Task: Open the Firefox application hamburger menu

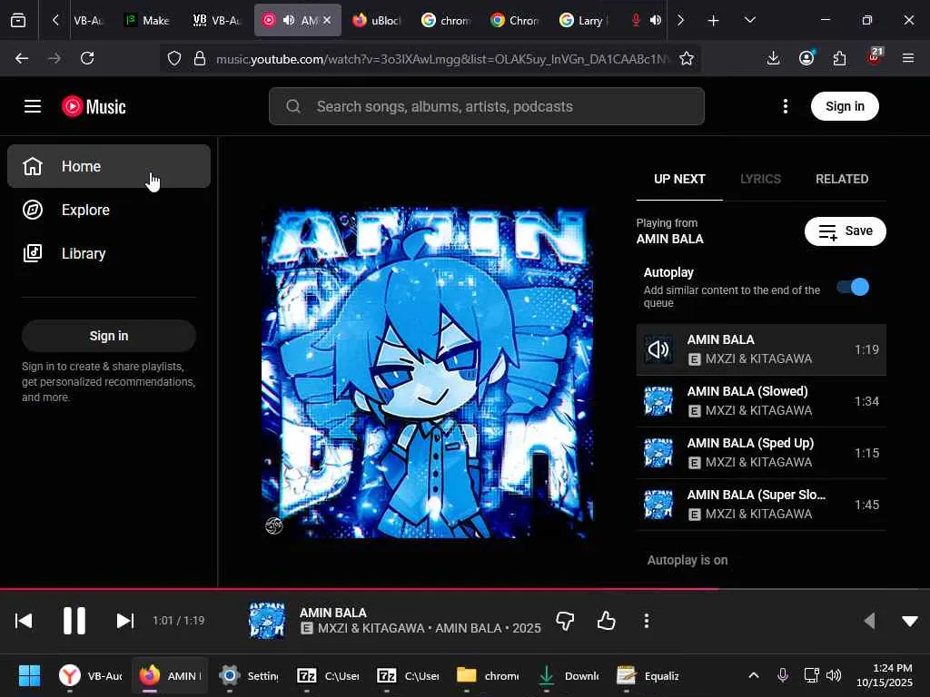Action: click(908, 58)
